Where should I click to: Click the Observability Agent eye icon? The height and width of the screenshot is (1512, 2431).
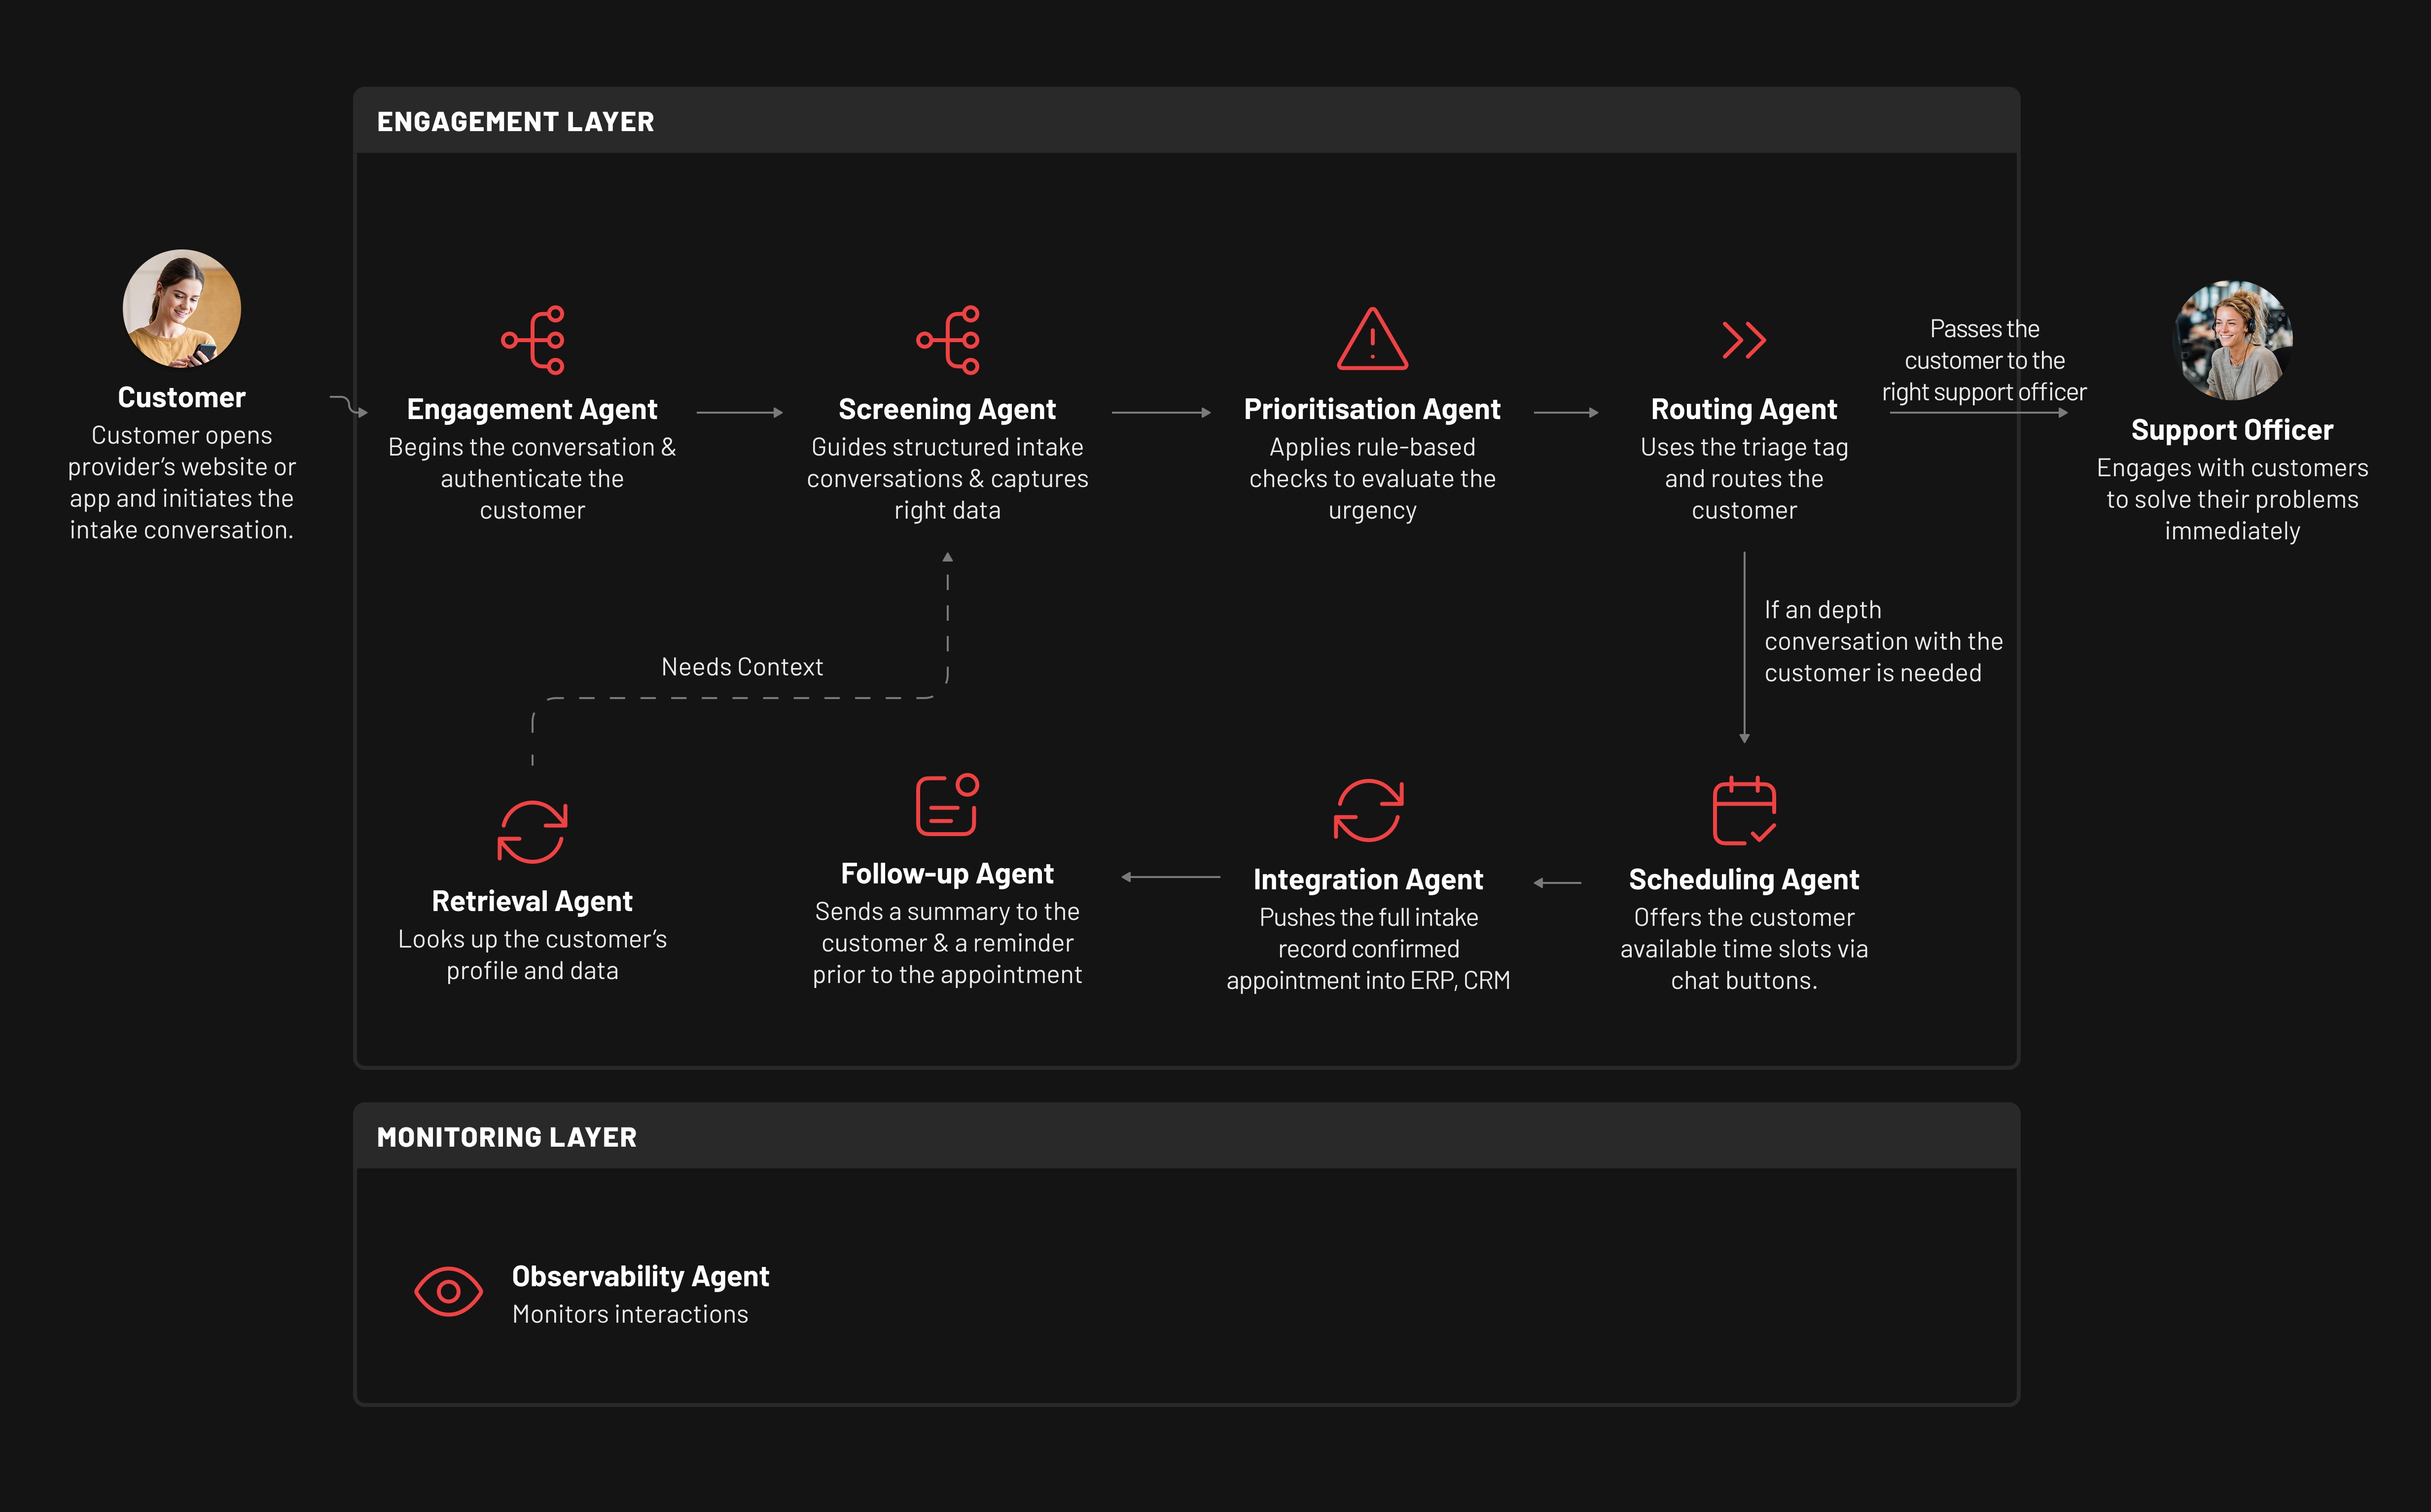(449, 1291)
